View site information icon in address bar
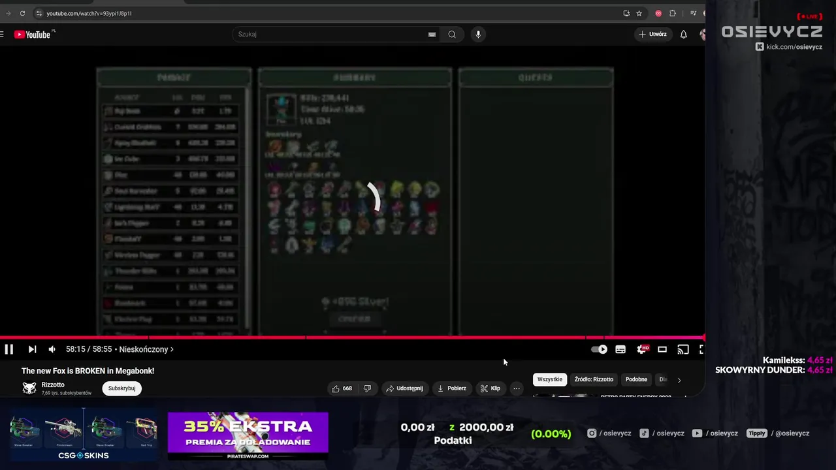 [x=39, y=13]
